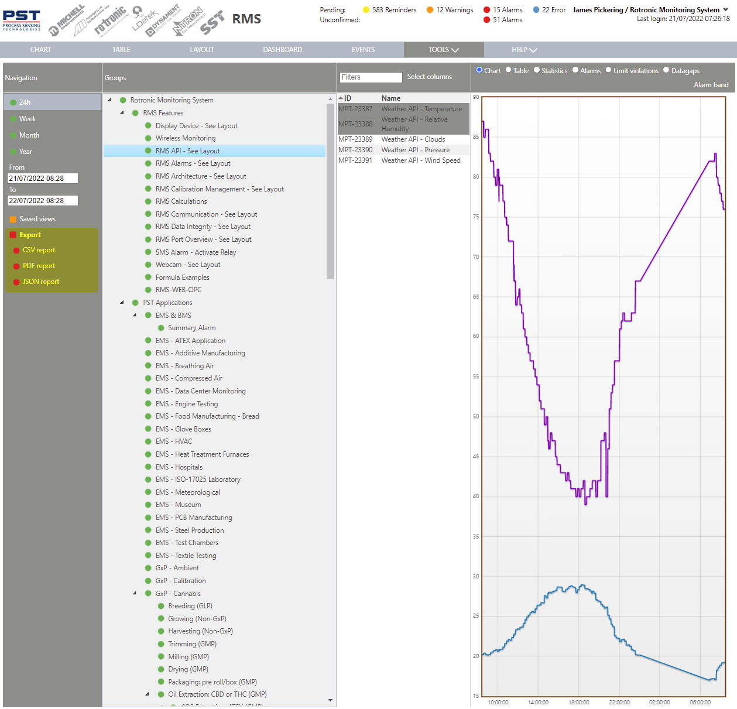Choose the Month time range
This screenshot has width=737, height=709.
[29, 135]
